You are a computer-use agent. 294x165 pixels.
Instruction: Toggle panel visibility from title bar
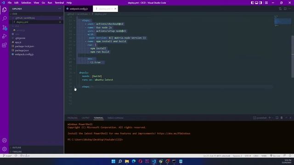[256, 3]
